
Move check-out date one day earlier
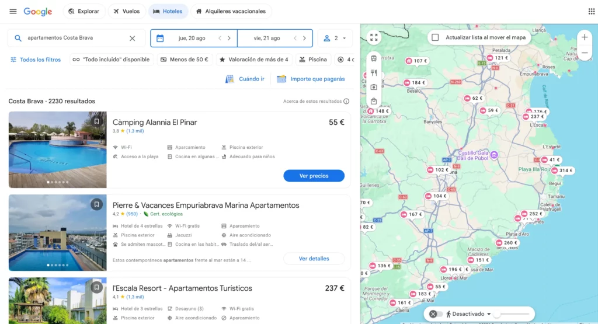click(295, 38)
